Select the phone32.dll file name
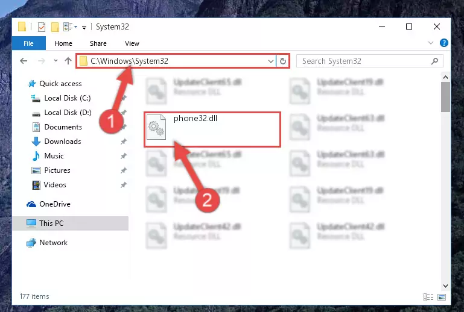The image size is (464, 312). [195, 119]
